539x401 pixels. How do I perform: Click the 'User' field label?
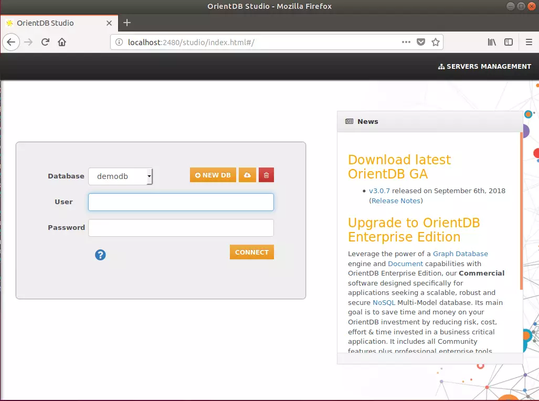(x=64, y=202)
